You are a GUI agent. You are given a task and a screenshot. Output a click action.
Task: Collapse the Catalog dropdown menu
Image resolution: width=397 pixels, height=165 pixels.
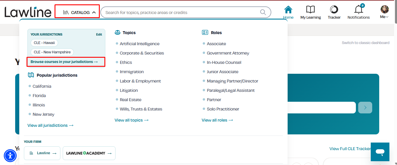[77, 12]
